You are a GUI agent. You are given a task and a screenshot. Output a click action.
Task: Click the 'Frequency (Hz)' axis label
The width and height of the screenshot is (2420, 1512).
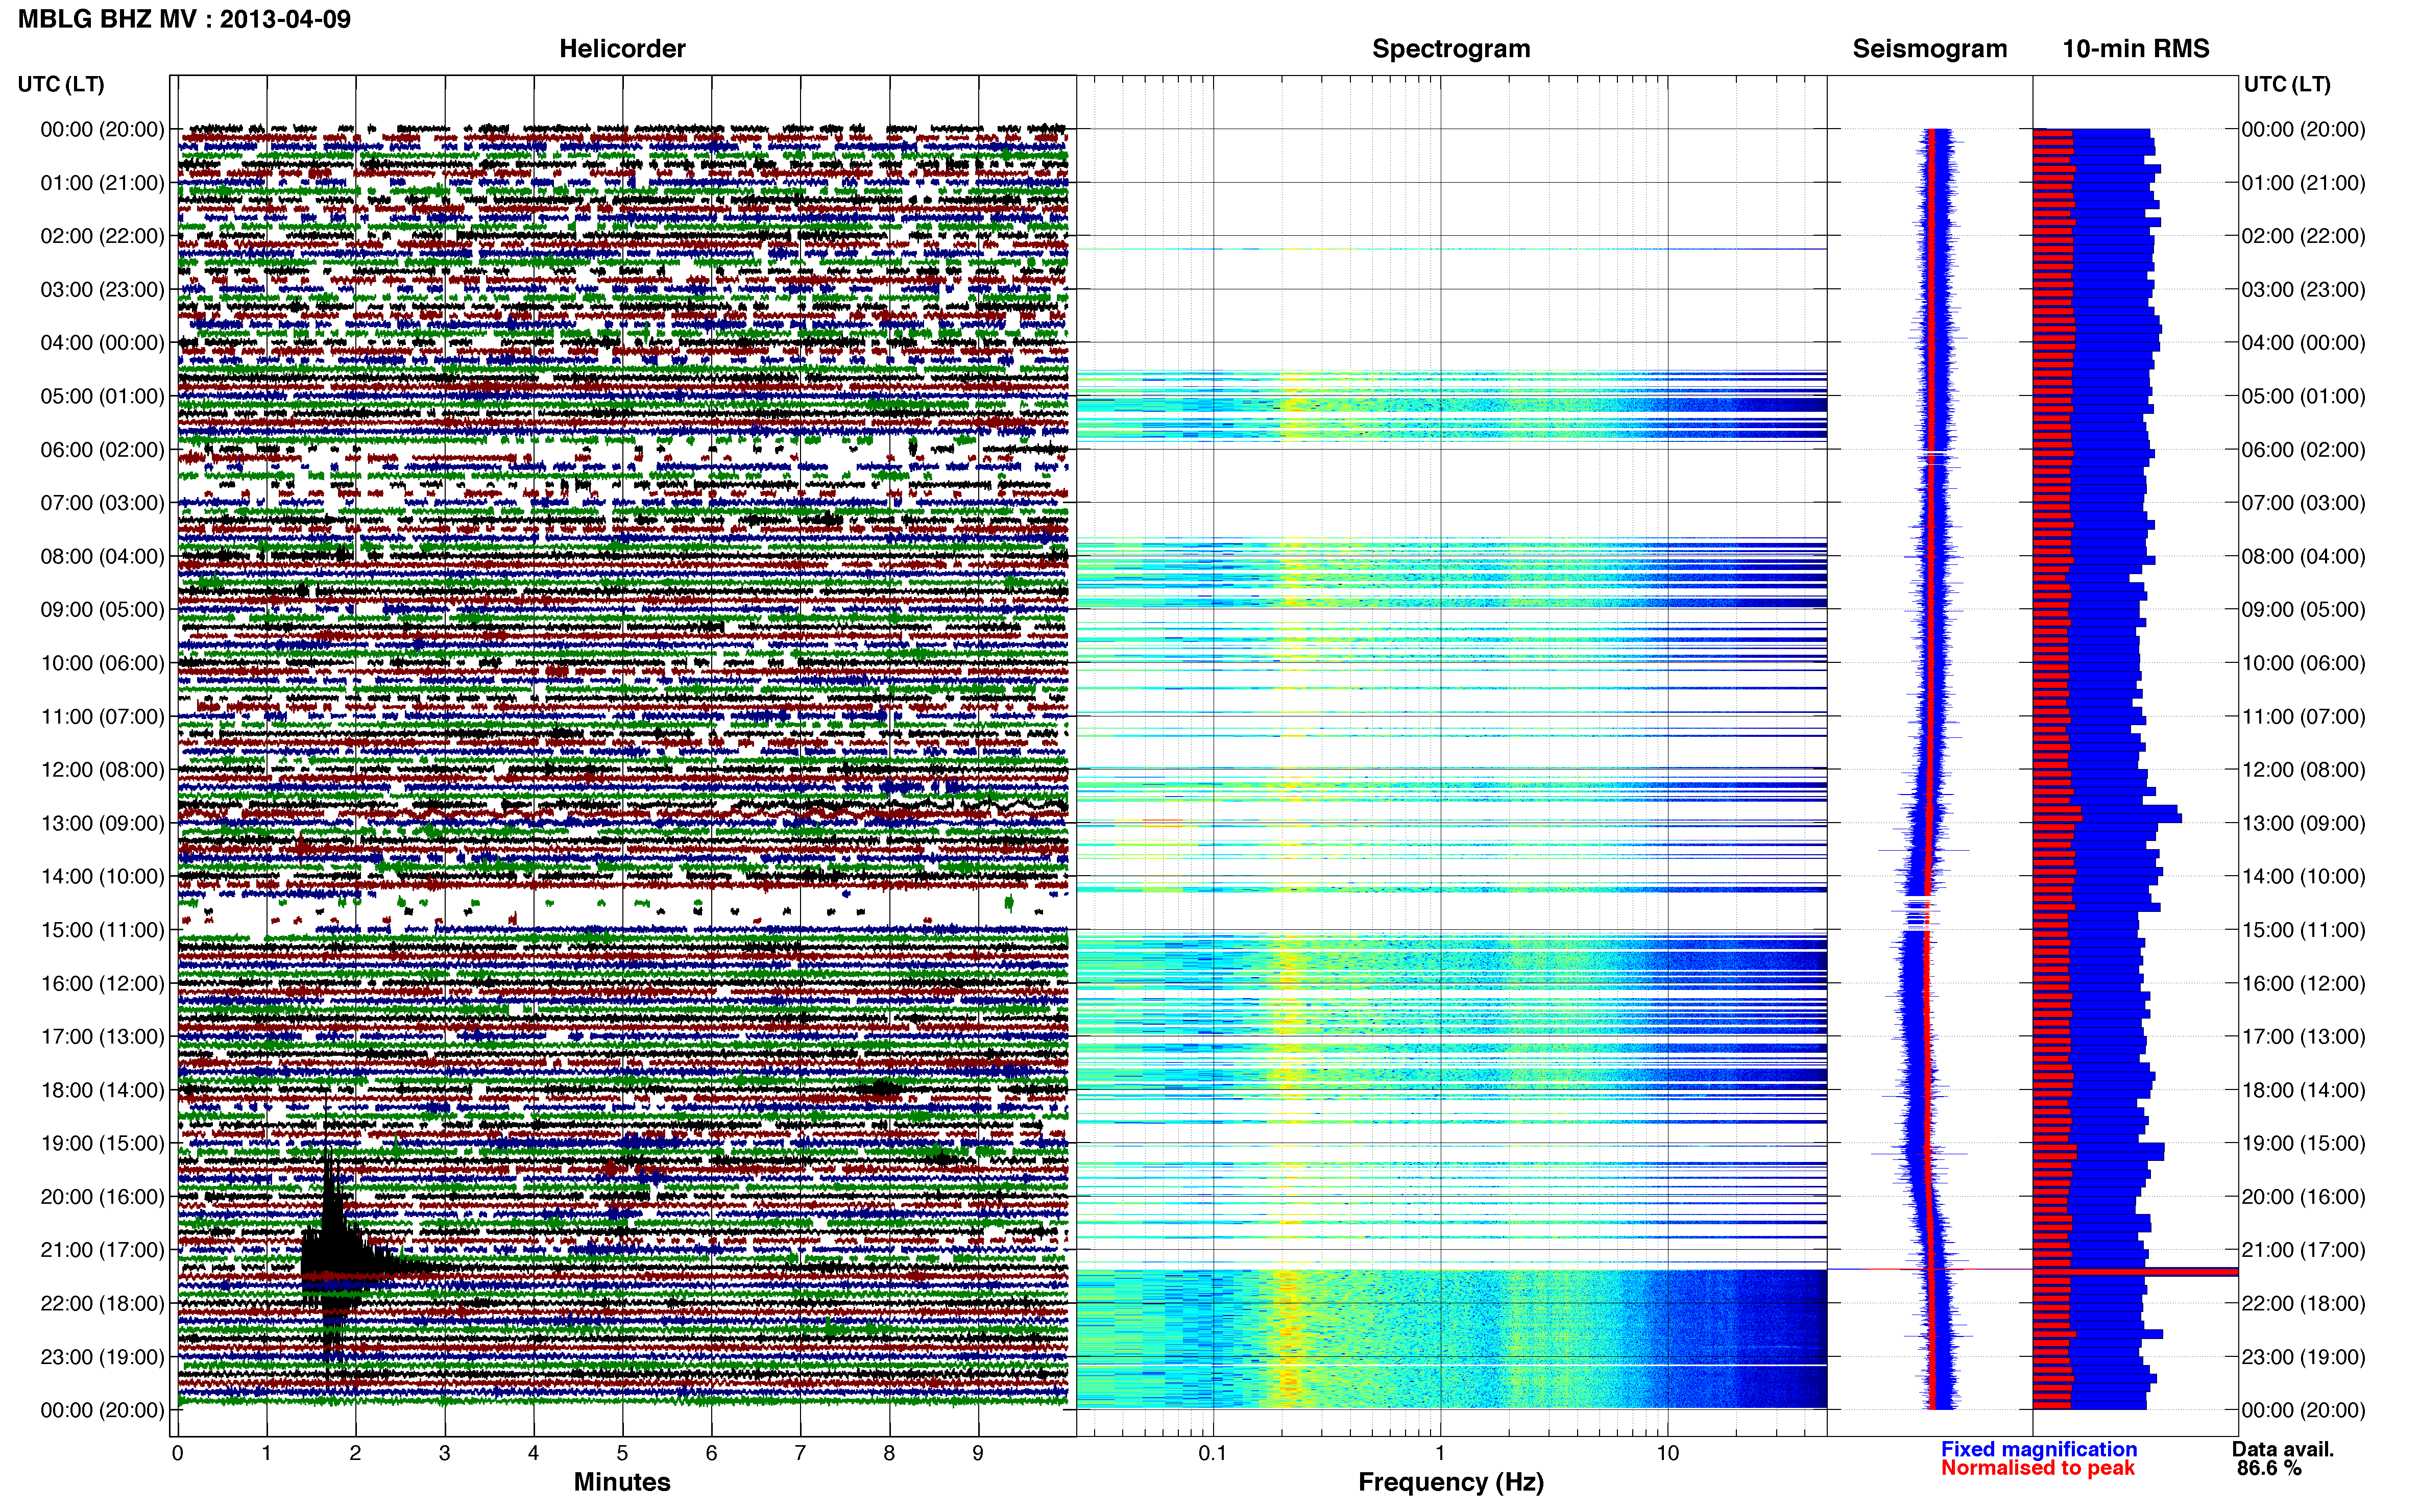tap(1450, 1482)
